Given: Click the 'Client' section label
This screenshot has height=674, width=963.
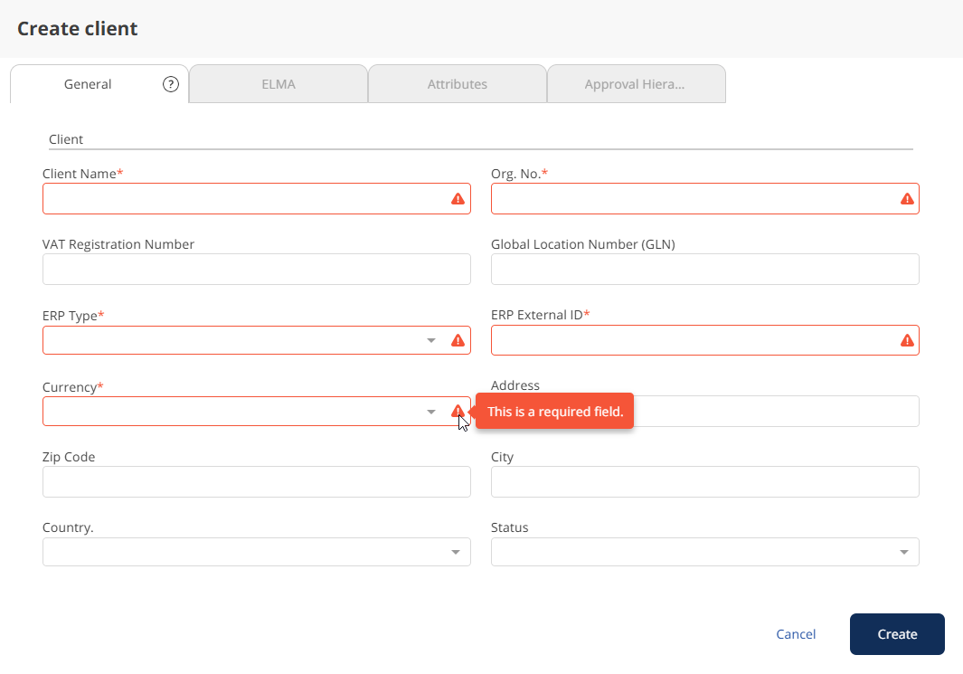Looking at the screenshot, I should tap(66, 139).
